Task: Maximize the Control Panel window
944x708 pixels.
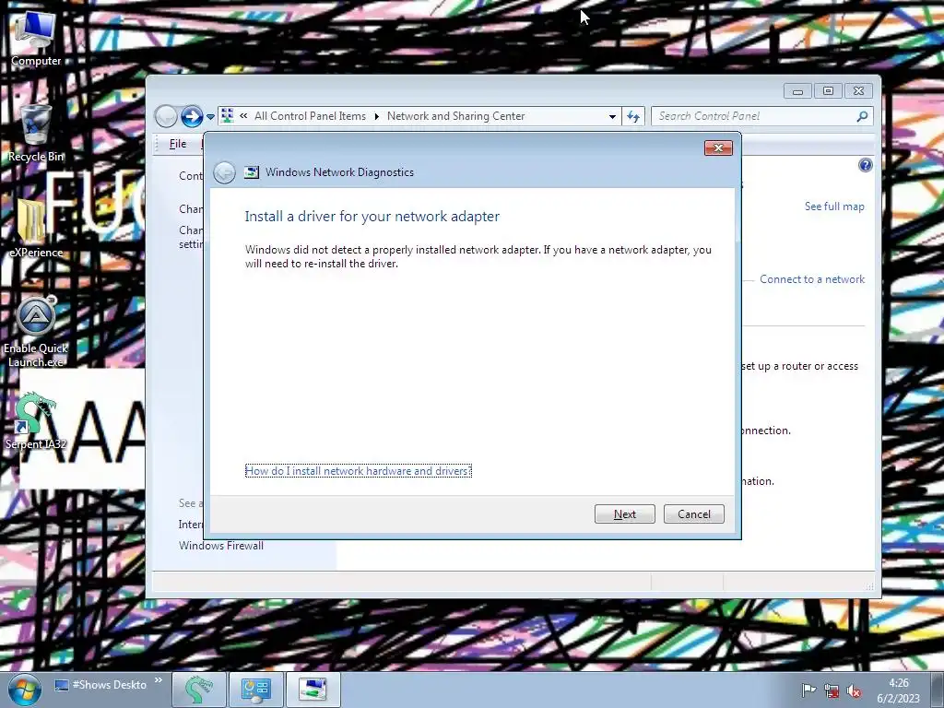Action: pos(829,91)
